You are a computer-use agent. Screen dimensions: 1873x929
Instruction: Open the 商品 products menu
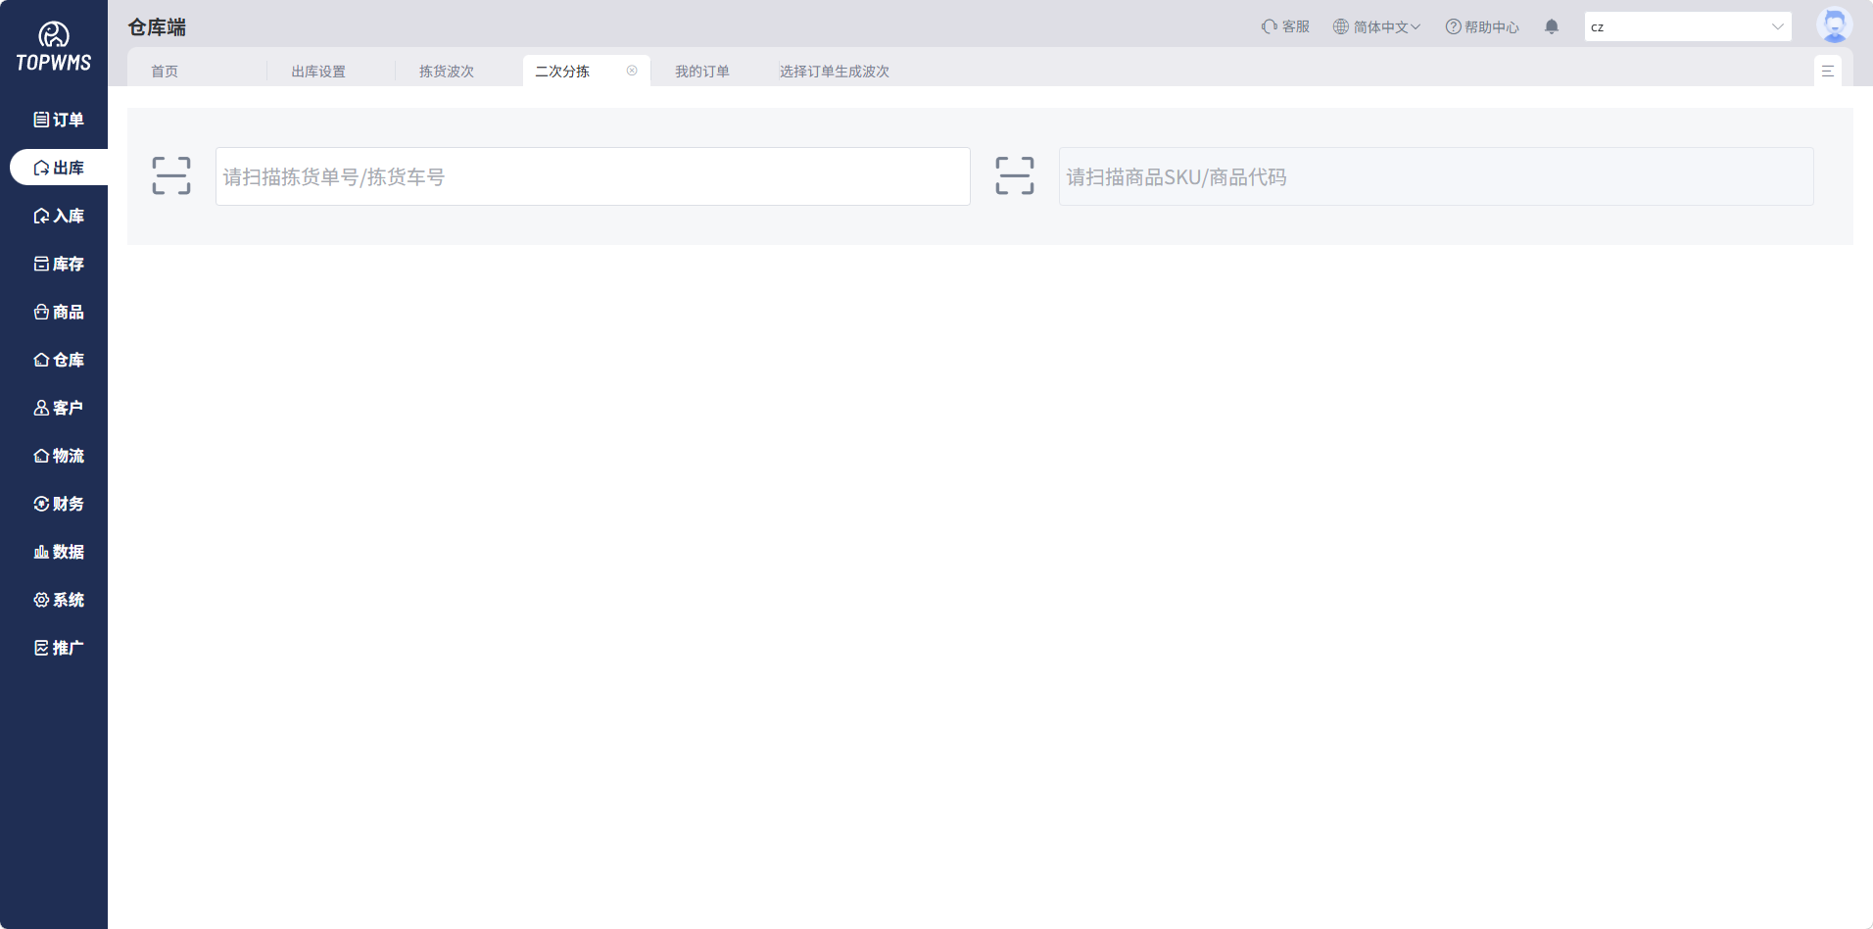[x=59, y=312]
